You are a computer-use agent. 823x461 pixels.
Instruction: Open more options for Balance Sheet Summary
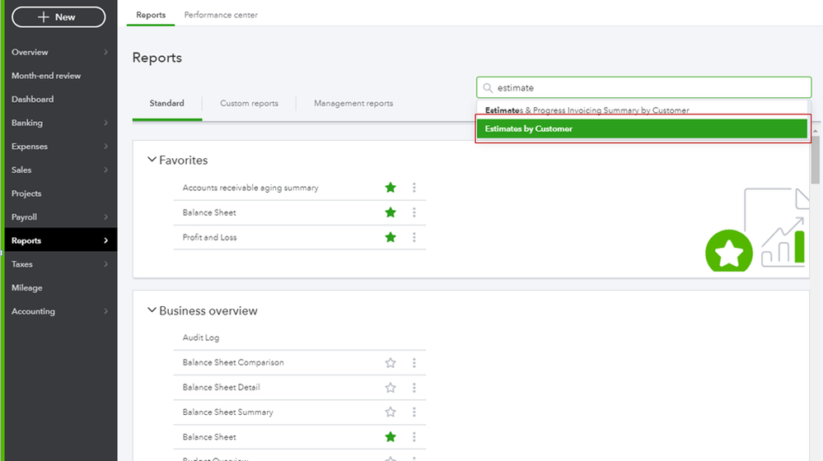[414, 412]
